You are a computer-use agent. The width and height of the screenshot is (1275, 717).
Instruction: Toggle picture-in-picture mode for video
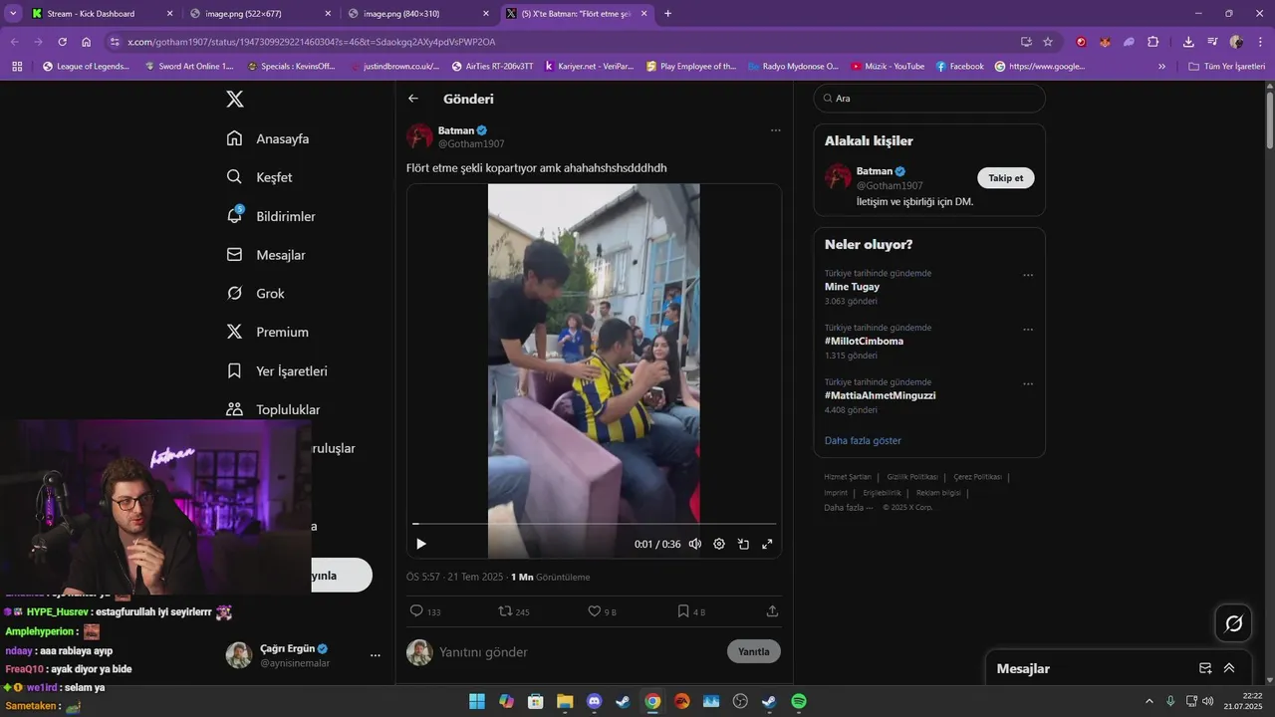pos(743,544)
